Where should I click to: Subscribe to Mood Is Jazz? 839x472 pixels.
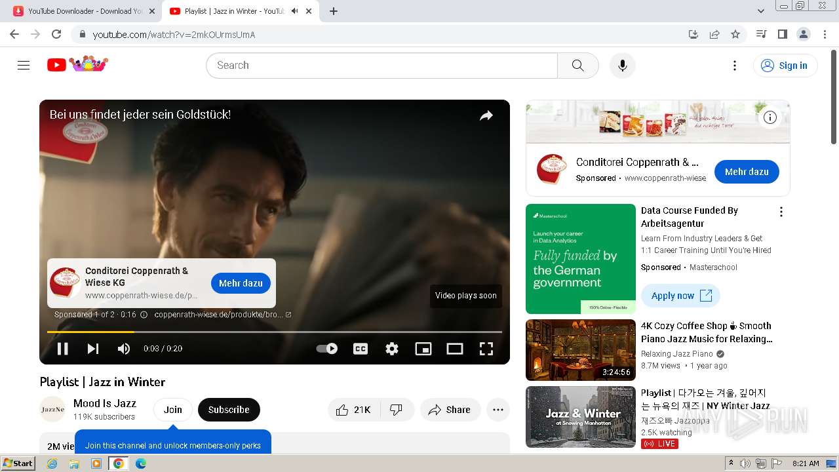tap(229, 410)
